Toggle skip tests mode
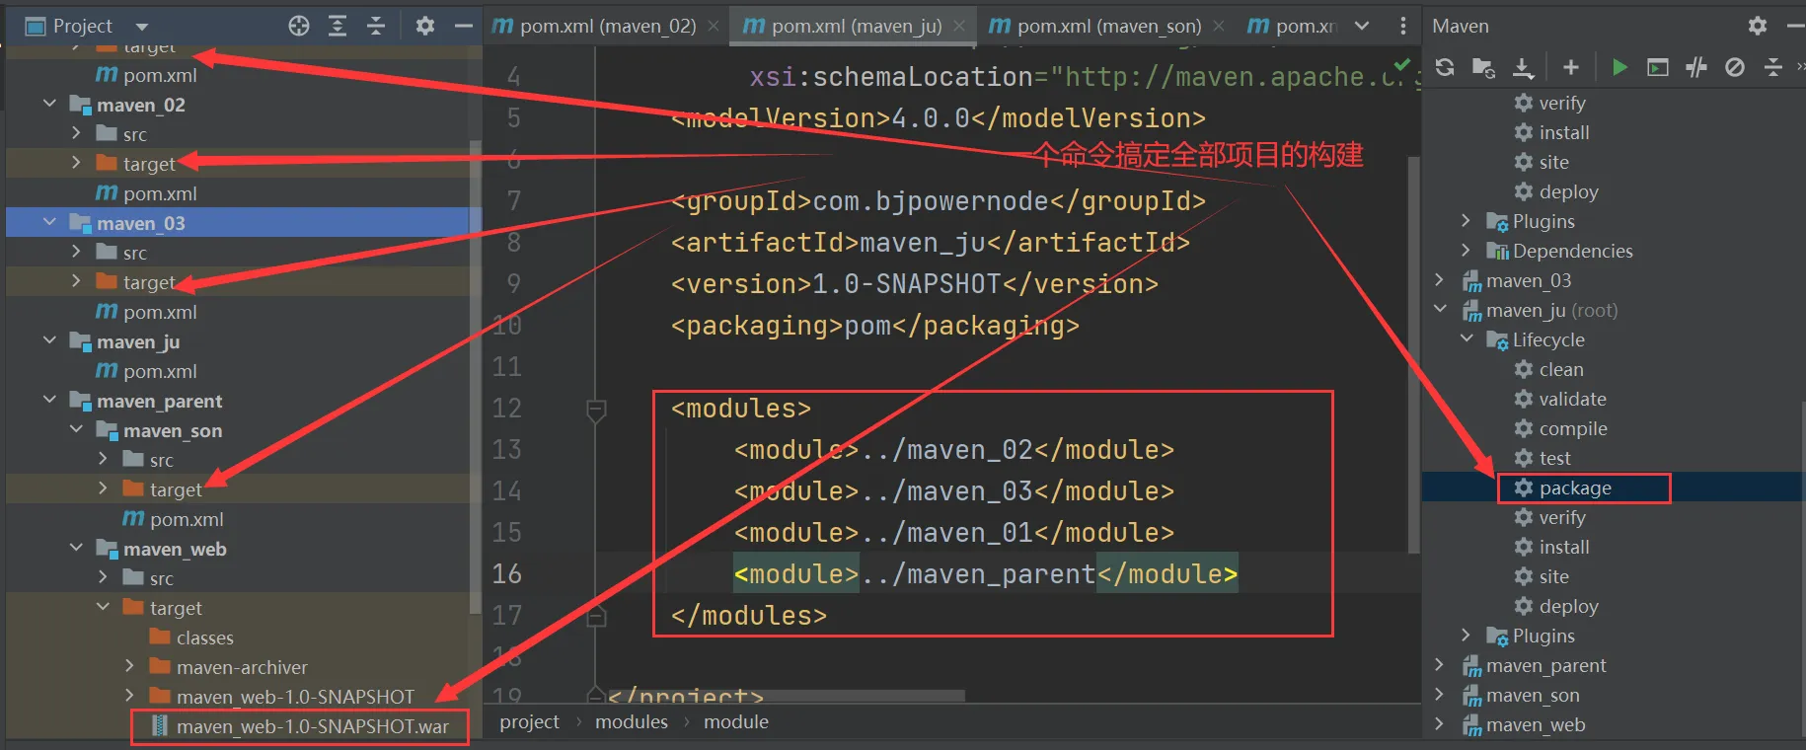The width and height of the screenshot is (1806, 750). pyautogui.click(x=1734, y=67)
